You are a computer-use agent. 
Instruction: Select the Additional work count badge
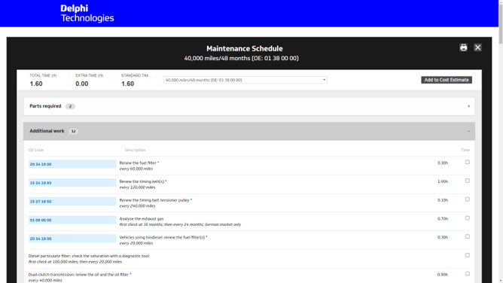[74, 131]
